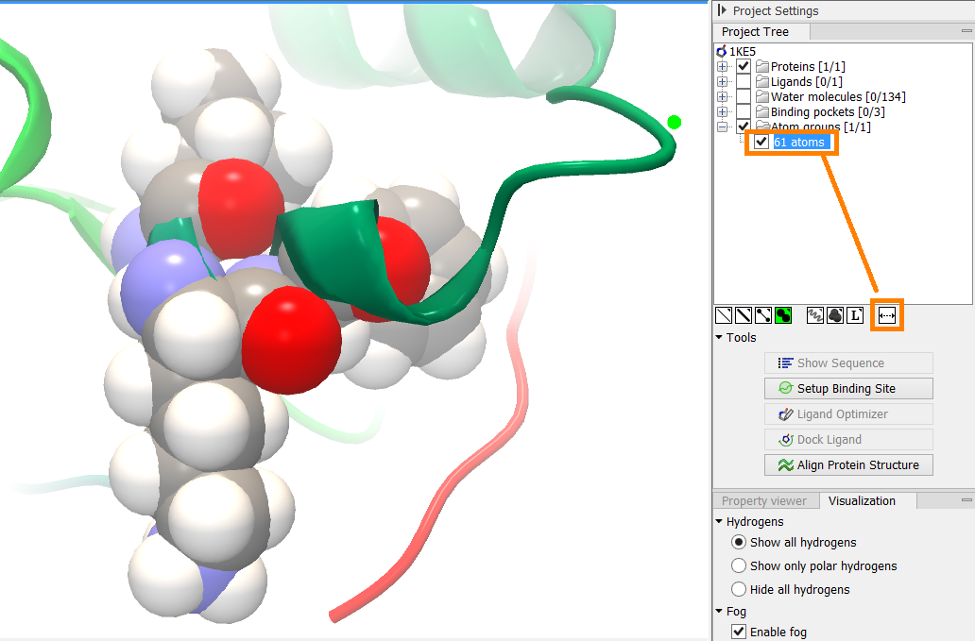Expand the Binding pockets tree node
Image resolution: width=975 pixels, height=641 pixels.
[x=723, y=112]
